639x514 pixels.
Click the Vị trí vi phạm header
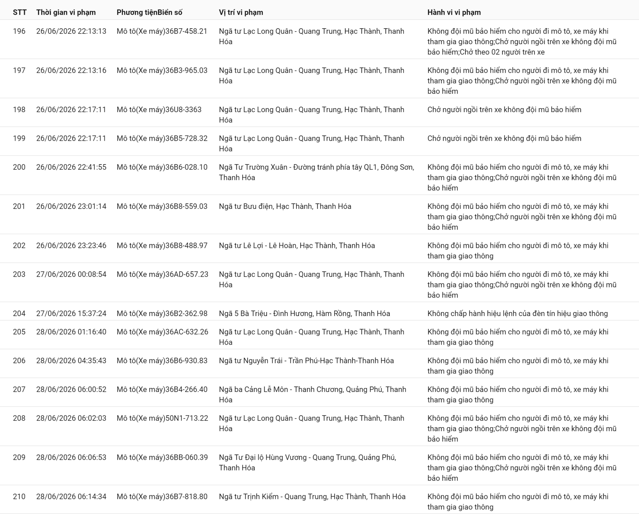coord(241,12)
